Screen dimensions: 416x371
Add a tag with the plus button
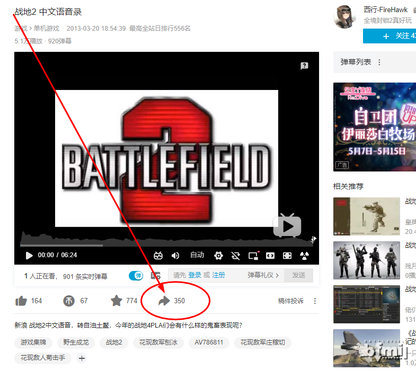click(x=82, y=358)
